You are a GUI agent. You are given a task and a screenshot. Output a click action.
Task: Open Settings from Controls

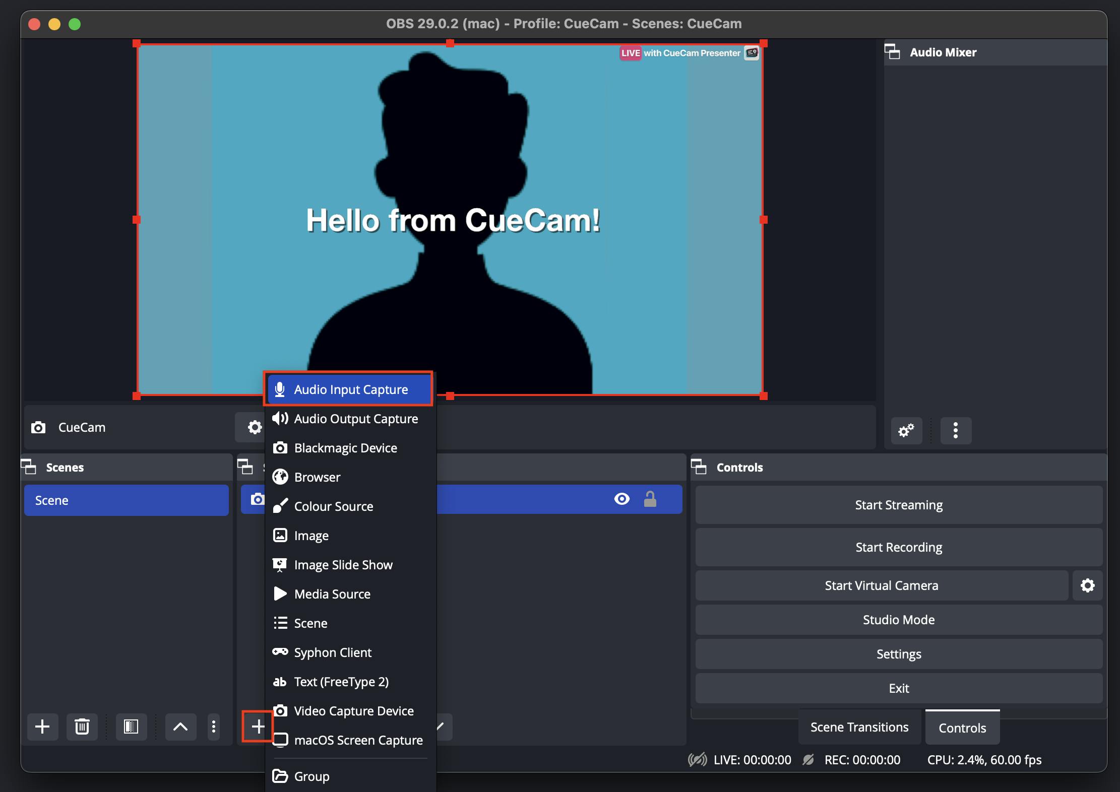pos(899,654)
